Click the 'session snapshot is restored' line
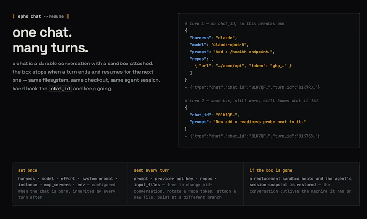Viewport: 367px width, 219px height. pyautogui.click(x=290, y=185)
